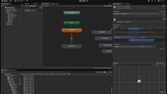Select the BuilderIdle state node

point(72,30)
